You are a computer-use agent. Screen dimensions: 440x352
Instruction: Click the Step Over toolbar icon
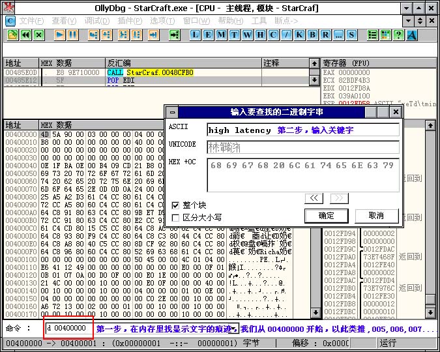coord(107,35)
